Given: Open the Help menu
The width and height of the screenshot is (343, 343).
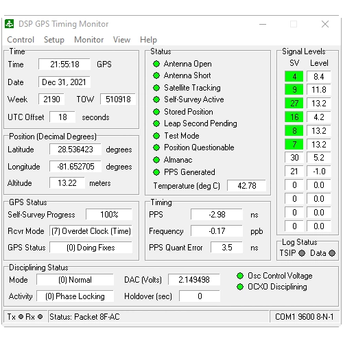Looking at the screenshot, I should 148,40.
